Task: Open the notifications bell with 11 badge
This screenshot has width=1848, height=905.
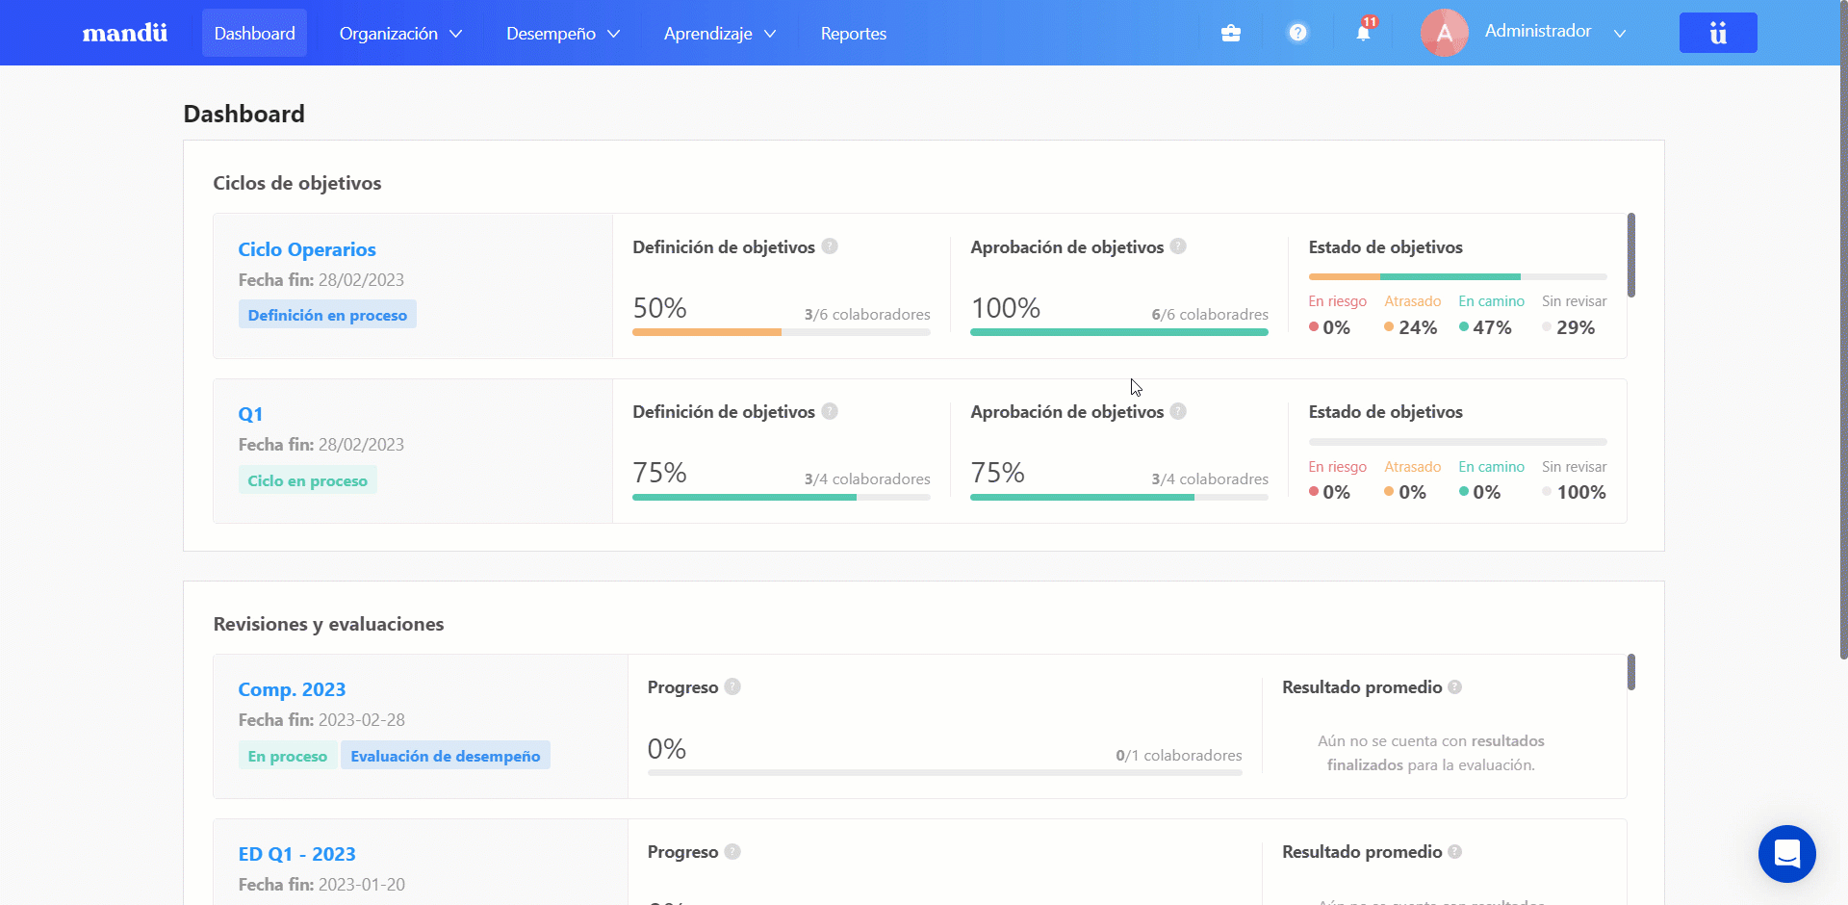Action: pos(1364,31)
